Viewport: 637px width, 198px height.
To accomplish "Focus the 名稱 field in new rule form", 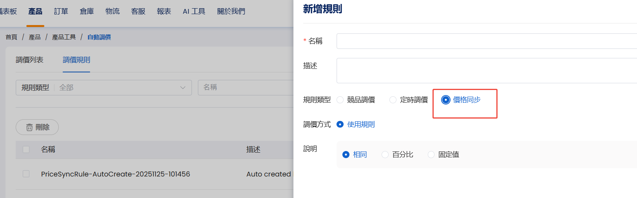I will click(486, 41).
